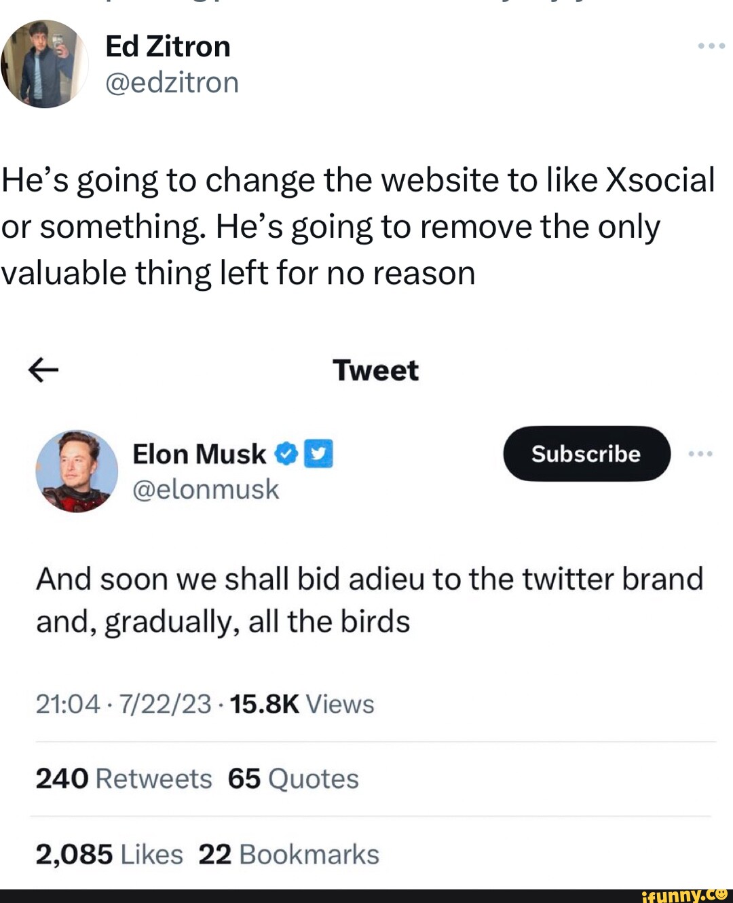
Task: Click the tweet timestamp 21:04 7/22/23
Action: pyautogui.click(x=122, y=705)
